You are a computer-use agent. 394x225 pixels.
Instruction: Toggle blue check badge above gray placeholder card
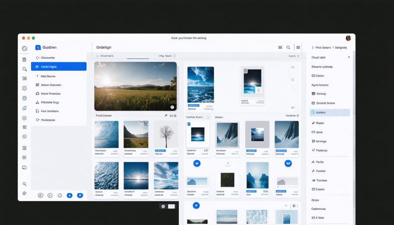click(x=288, y=163)
